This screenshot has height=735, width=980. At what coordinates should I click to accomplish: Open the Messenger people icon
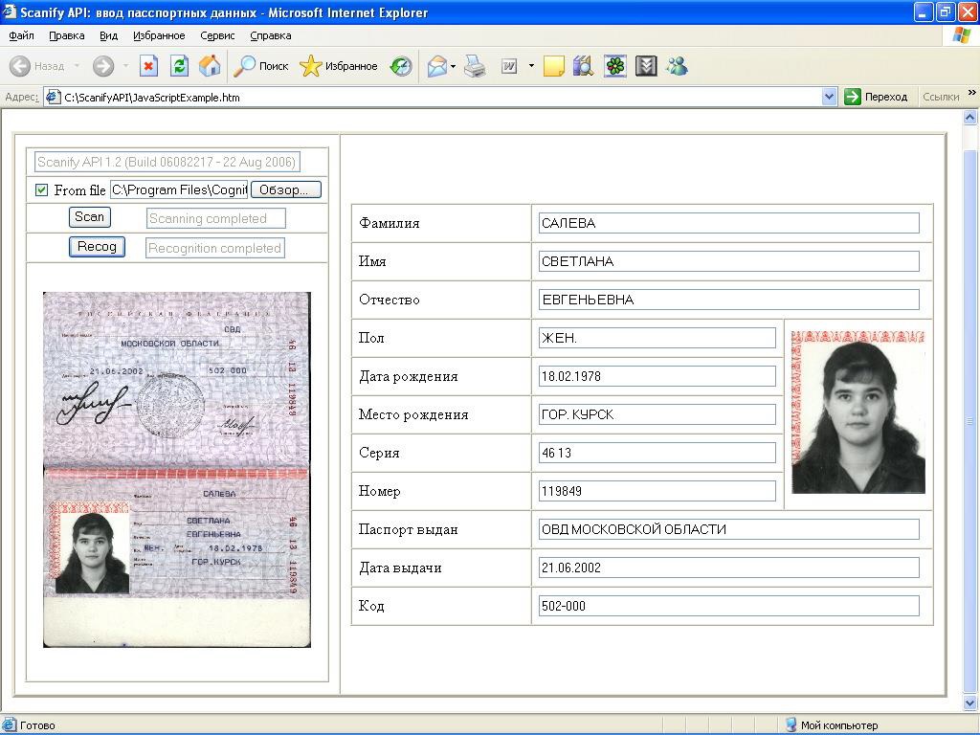tap(678, 66)
